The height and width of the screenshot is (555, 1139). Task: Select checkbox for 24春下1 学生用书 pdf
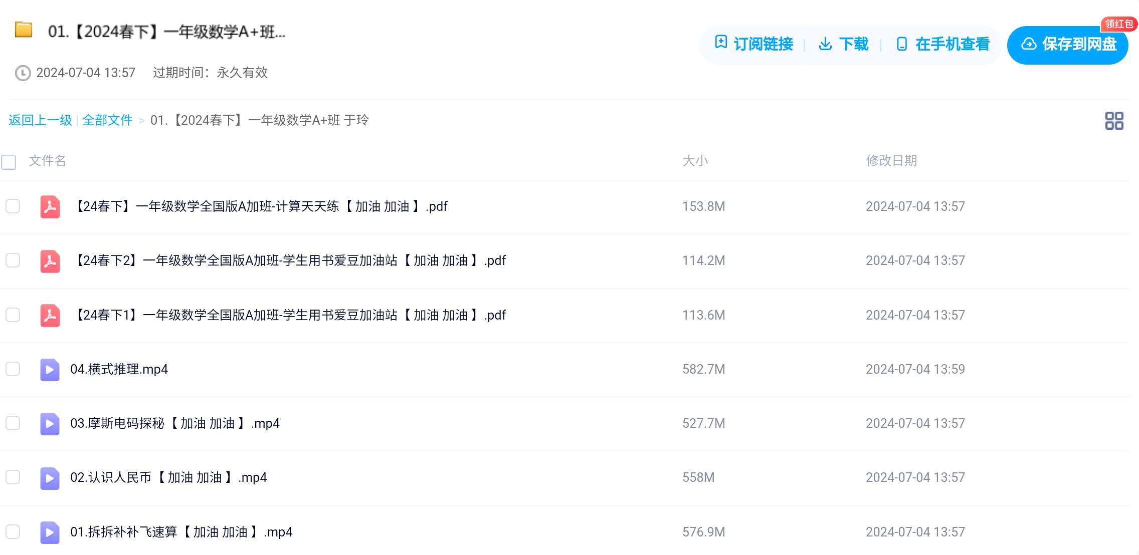point(13,315)
